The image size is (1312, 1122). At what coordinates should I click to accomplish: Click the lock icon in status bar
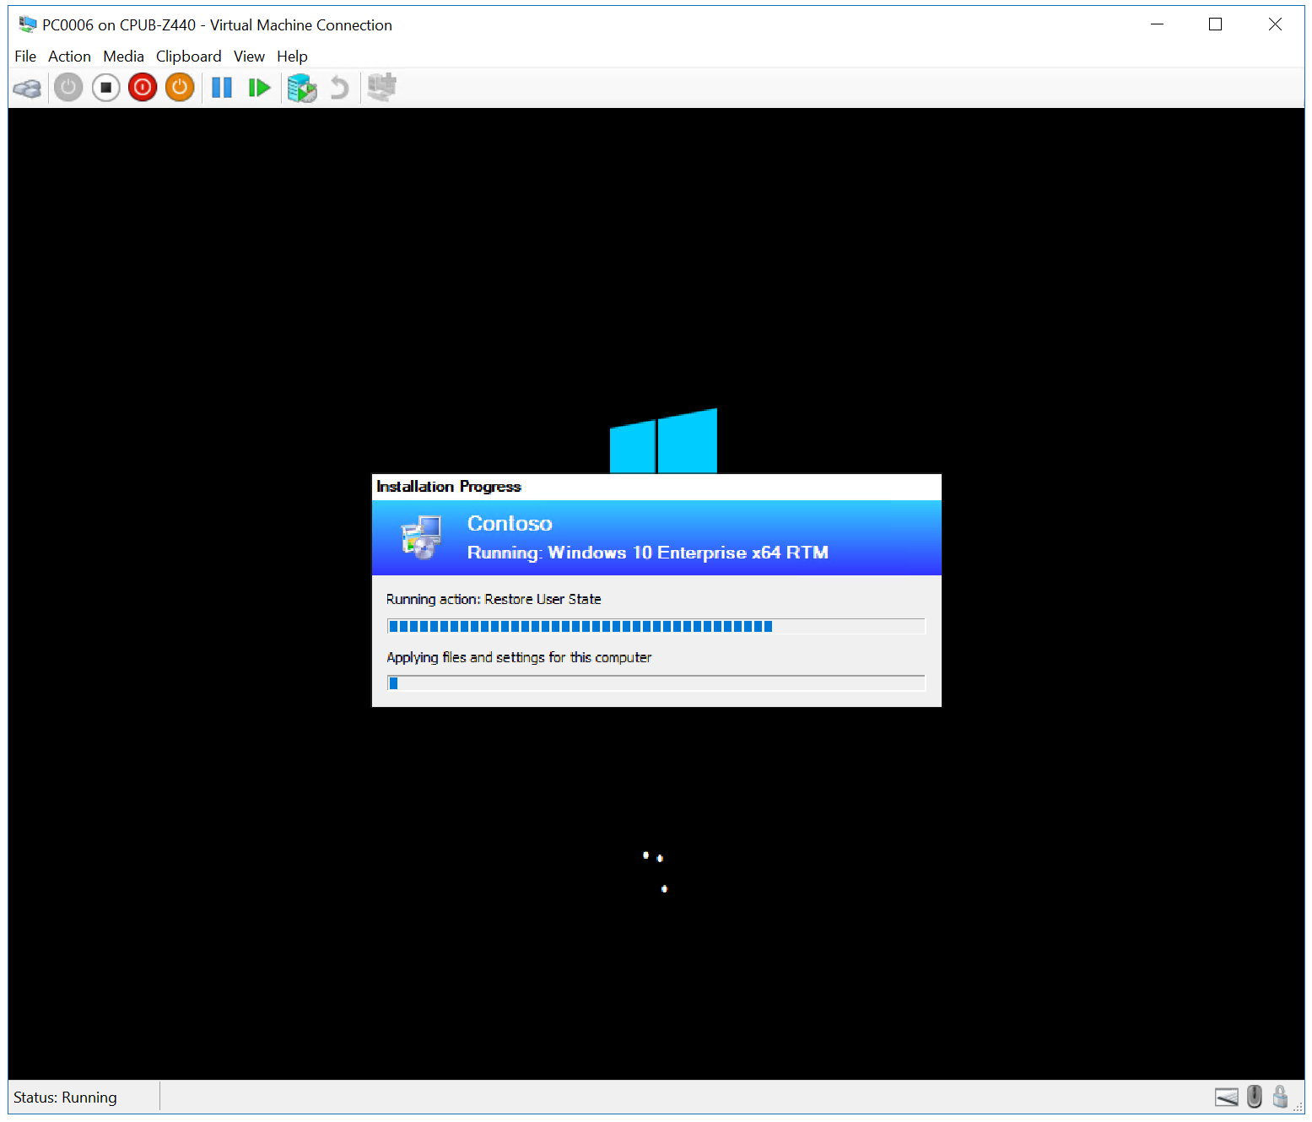(1280, 1097)
